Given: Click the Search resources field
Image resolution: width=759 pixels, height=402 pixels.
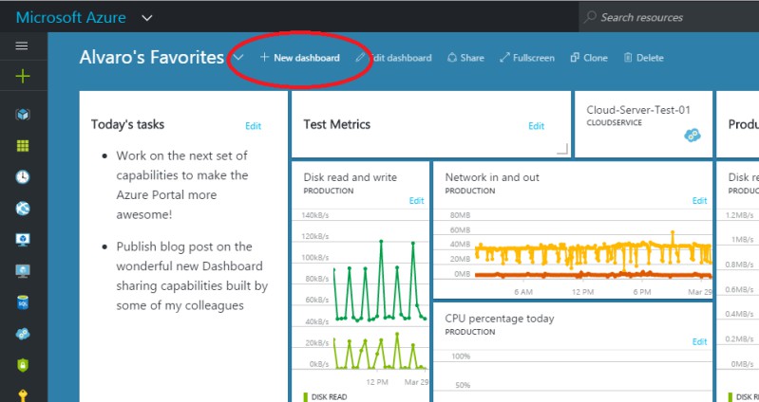Looking at the screenshot, I should click(669, 17).
